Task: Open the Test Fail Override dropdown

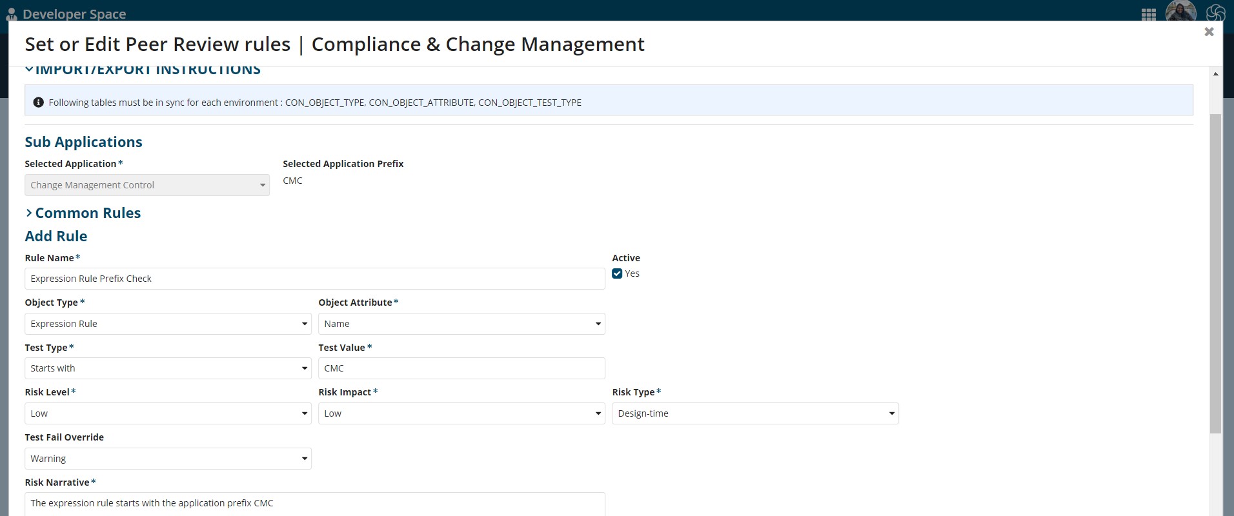Action: coord(168,459)
